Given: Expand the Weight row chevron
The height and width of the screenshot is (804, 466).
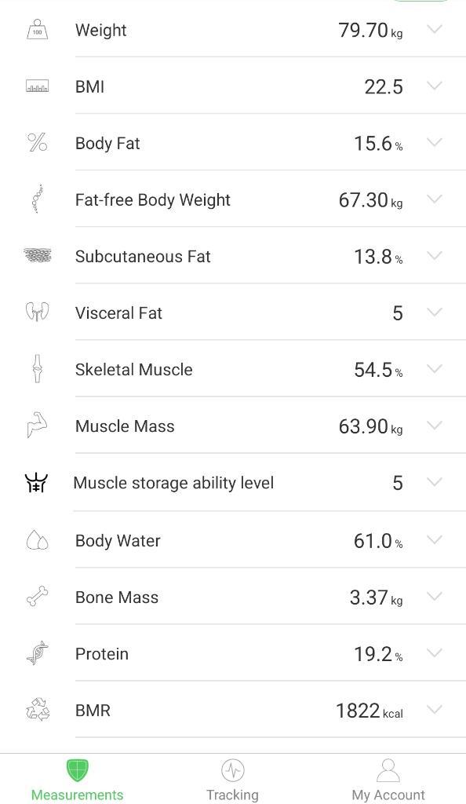Looking at the screenshot, I should click(435, 29).
